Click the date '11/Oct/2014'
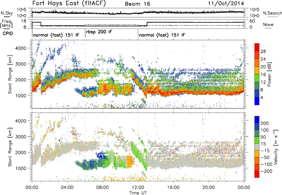282x195 pixels. (226, 4)
